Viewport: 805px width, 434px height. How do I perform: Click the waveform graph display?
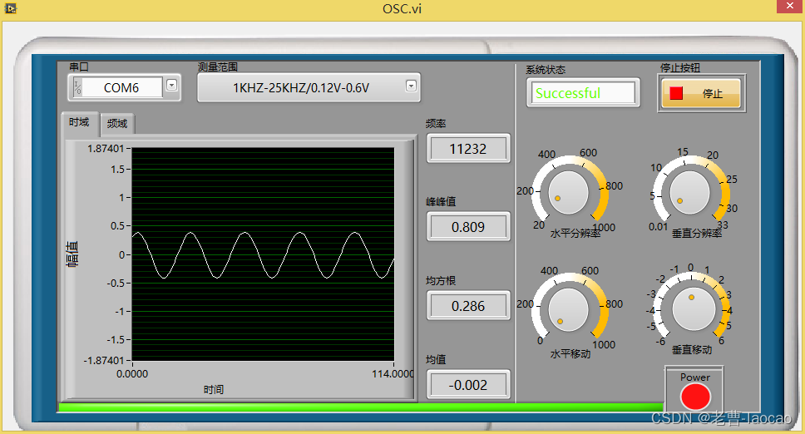point(263,254)
